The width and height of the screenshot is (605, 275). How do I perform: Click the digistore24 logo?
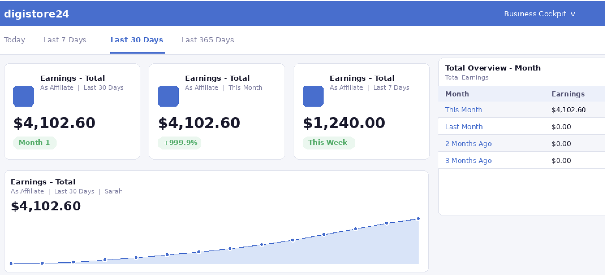(36, 14)
